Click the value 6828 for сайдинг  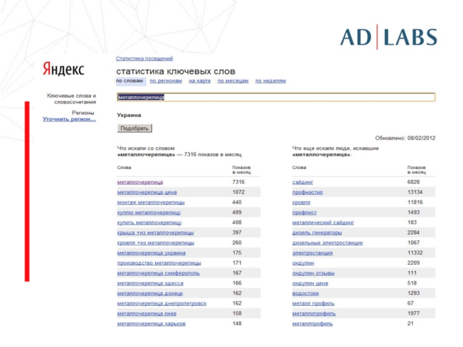tap(413, 182)
